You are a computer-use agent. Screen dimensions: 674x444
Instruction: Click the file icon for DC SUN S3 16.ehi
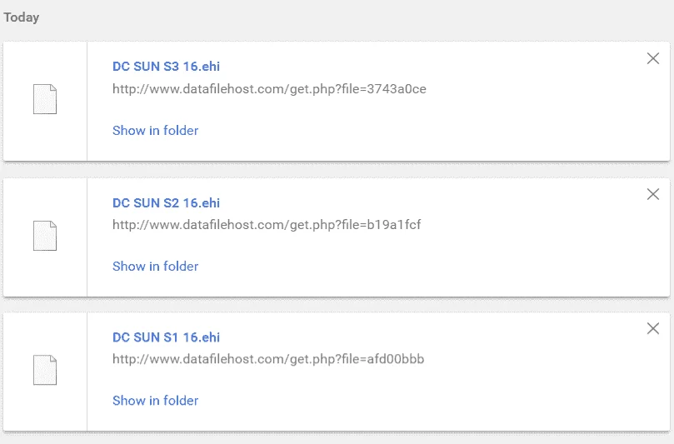45,99
